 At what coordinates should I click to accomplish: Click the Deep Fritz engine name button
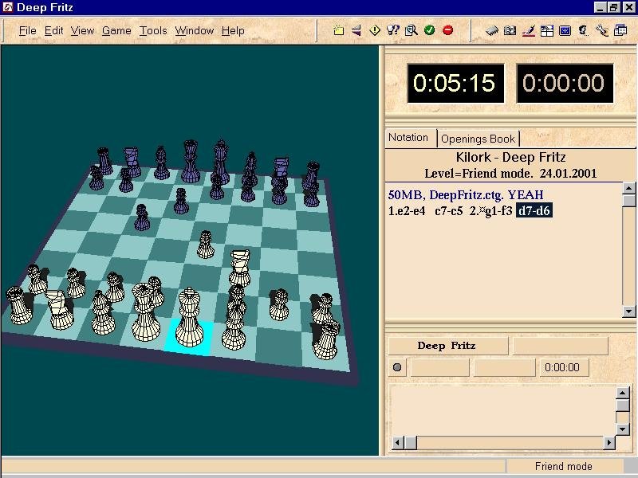[x=447, y=346]
